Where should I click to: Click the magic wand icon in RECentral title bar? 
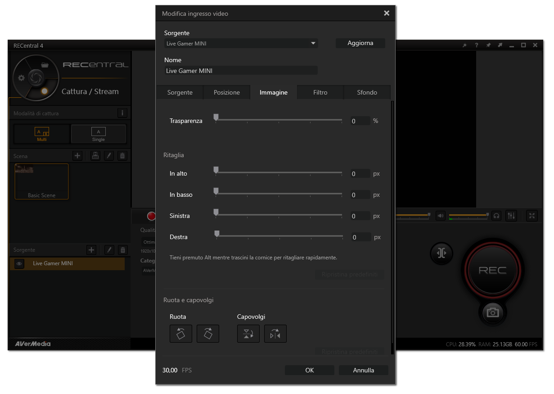point(464,45)
